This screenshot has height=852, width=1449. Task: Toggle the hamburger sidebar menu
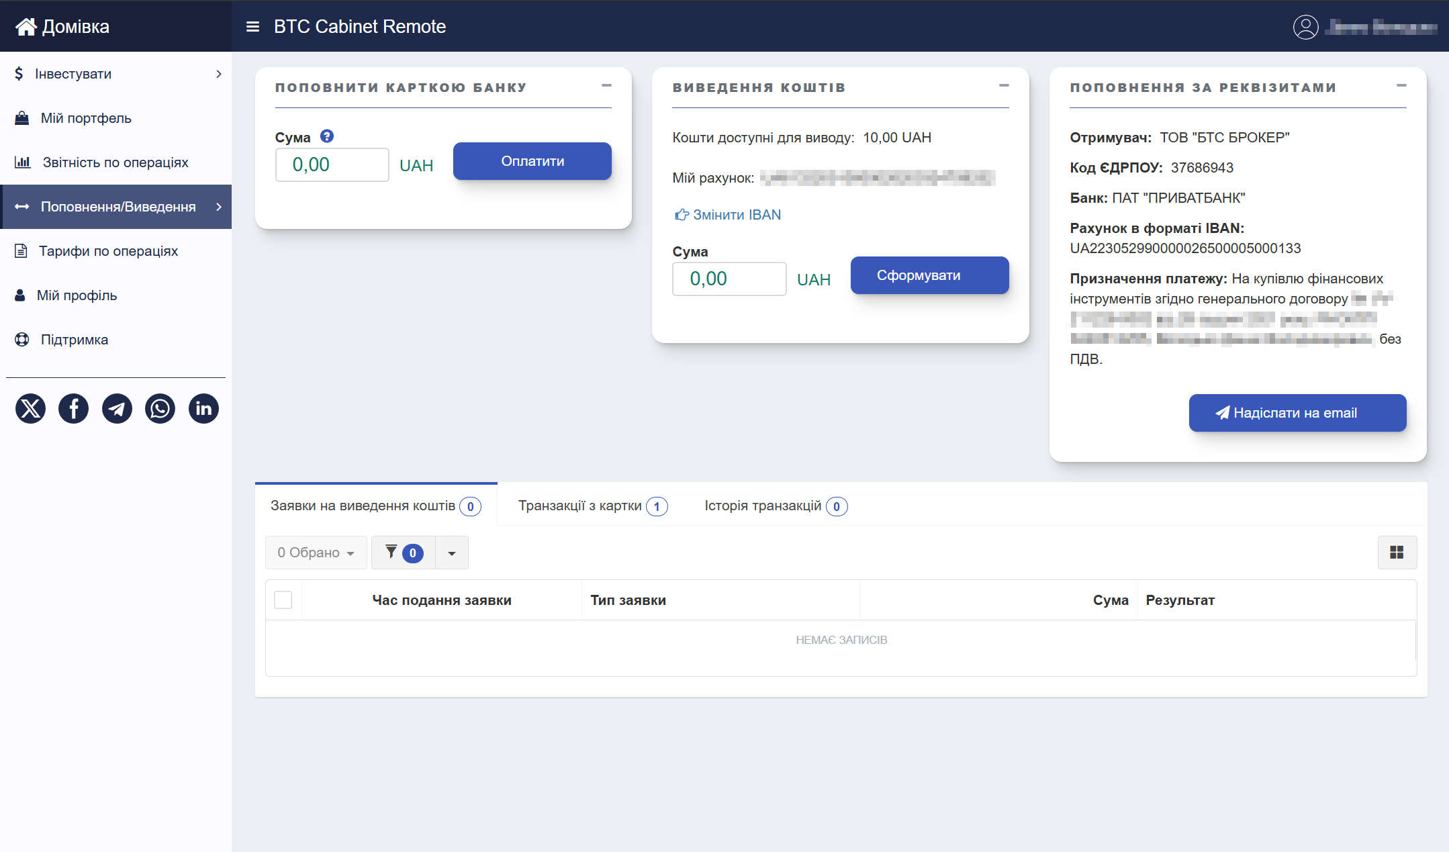(x=252, y=27)
